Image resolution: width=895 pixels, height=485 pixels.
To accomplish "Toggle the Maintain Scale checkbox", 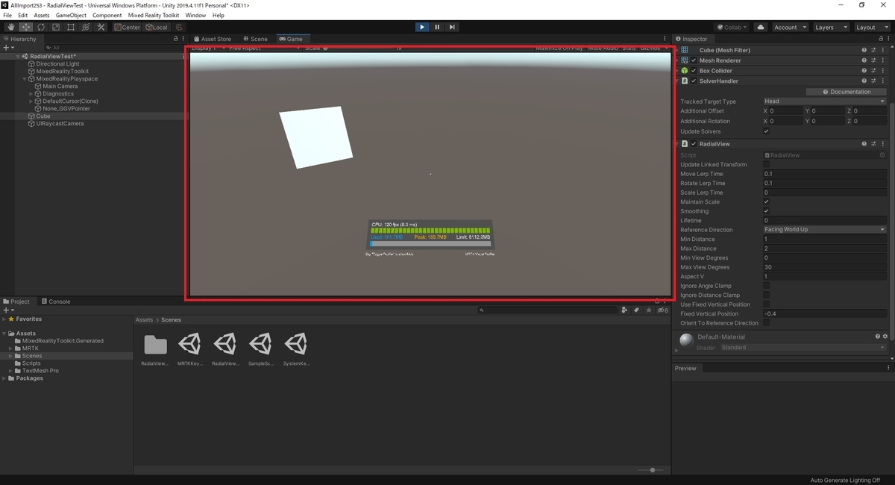I will point(766,201).
